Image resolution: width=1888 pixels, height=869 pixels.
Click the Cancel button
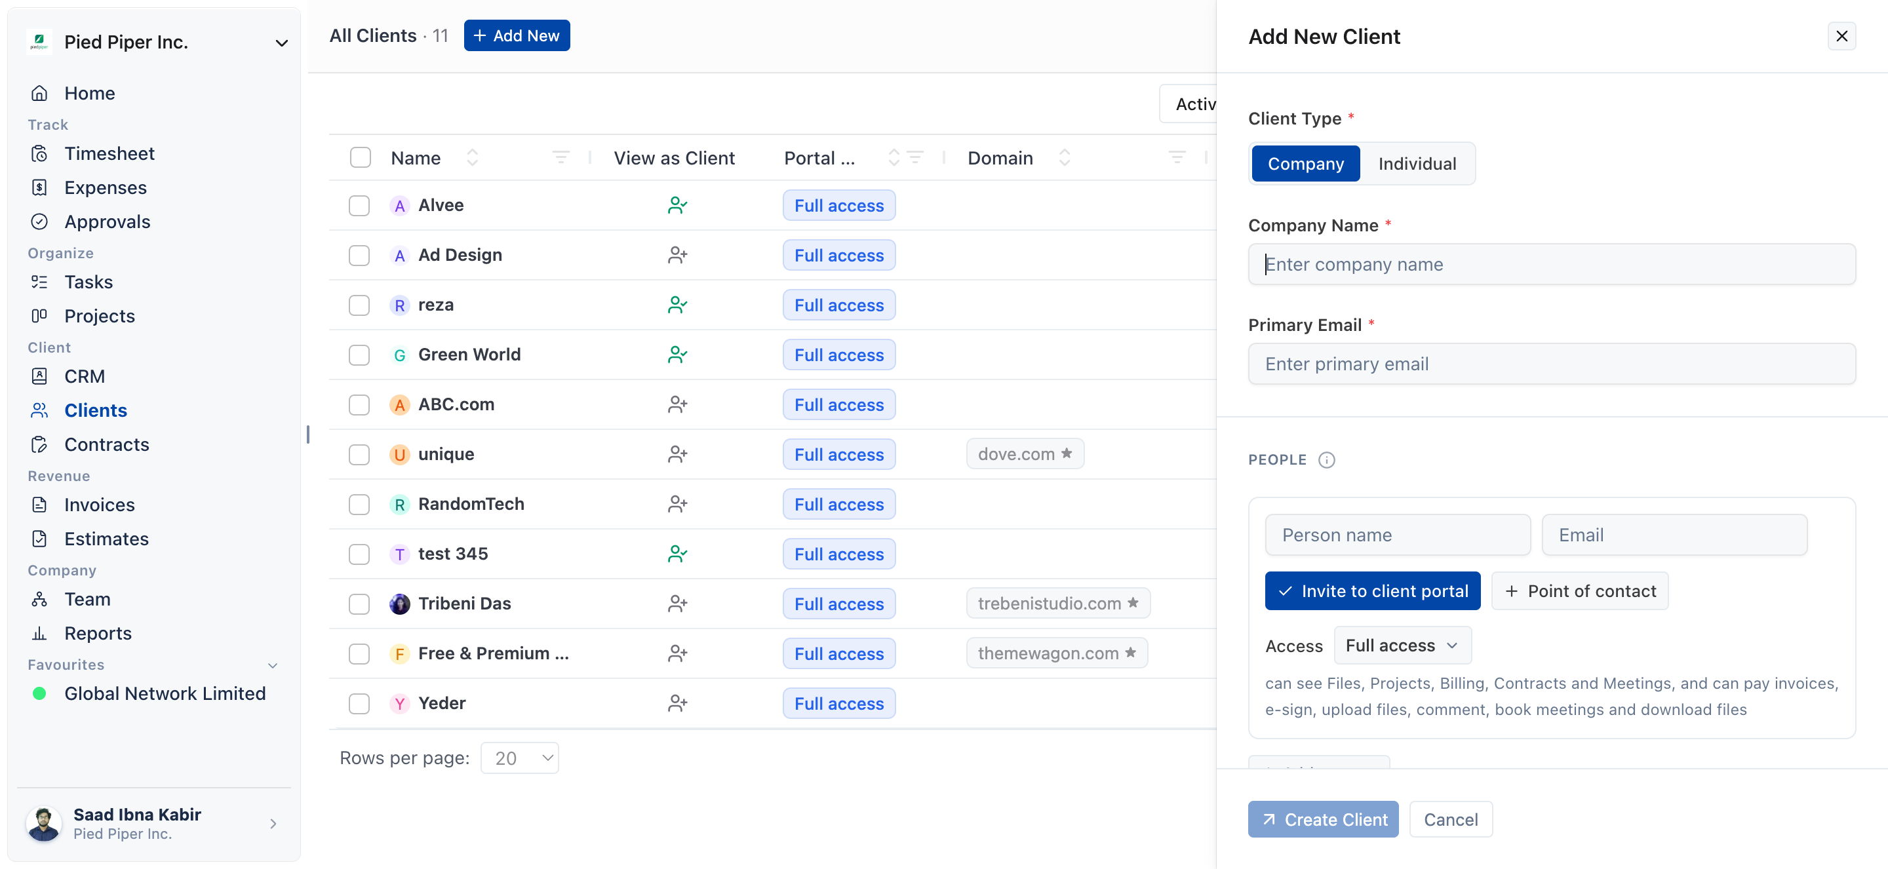coord(1451,819)
